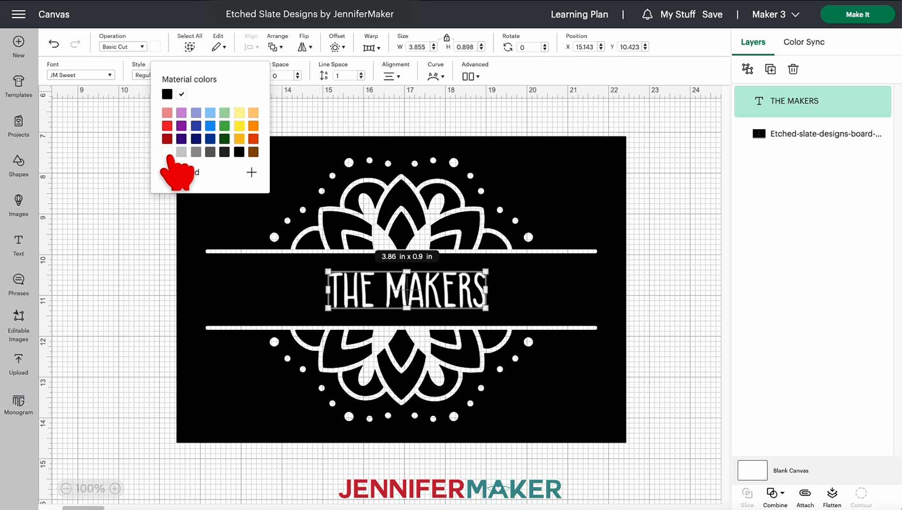Click the green Make It button
The width and height of the screenshot is (902, 510).
tap(858, 14)
